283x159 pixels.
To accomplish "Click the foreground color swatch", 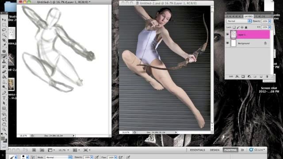I will 3,138.
